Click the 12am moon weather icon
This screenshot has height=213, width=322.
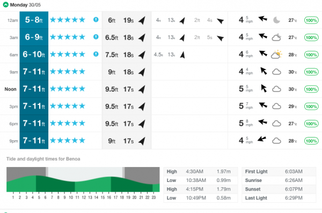pyautogui.click(x=276, y=20)
